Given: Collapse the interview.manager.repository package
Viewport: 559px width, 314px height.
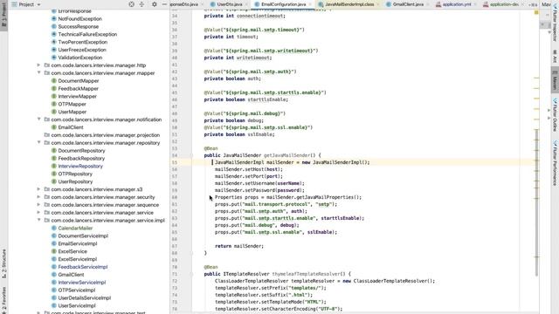Looking at the screenshot, I should [x=38, y=142].
